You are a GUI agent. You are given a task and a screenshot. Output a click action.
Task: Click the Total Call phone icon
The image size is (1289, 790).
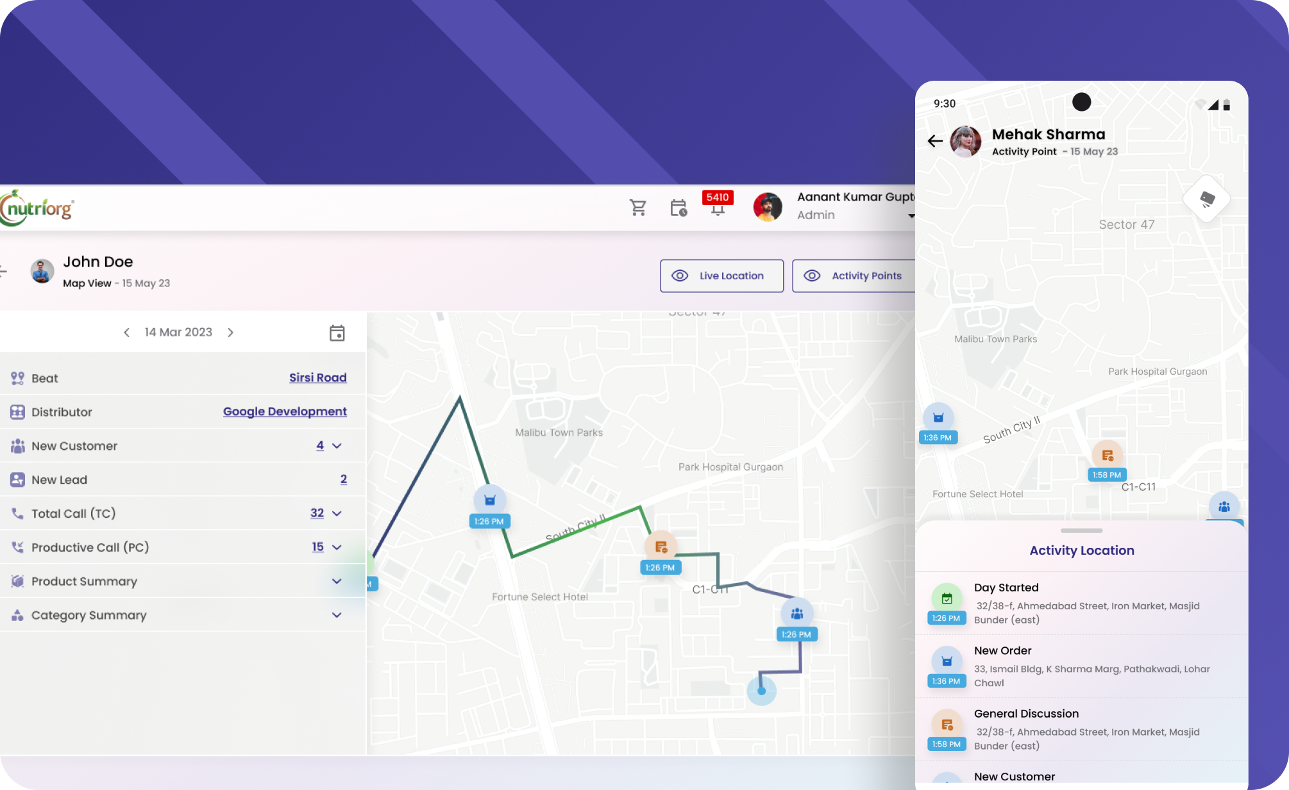tap(17, 513)
